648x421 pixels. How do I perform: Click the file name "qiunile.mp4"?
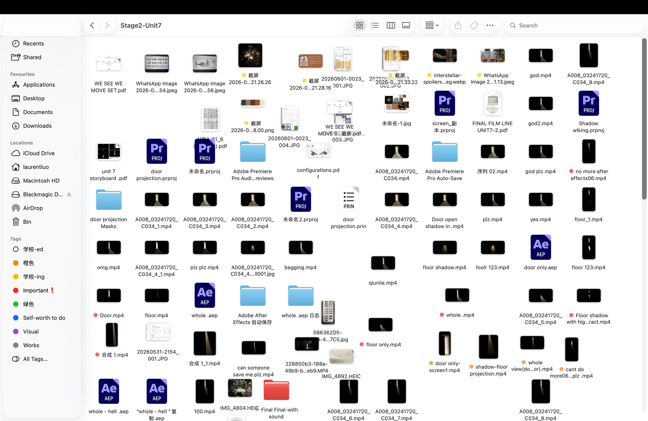pyautogui.click(x=383, y=283)
